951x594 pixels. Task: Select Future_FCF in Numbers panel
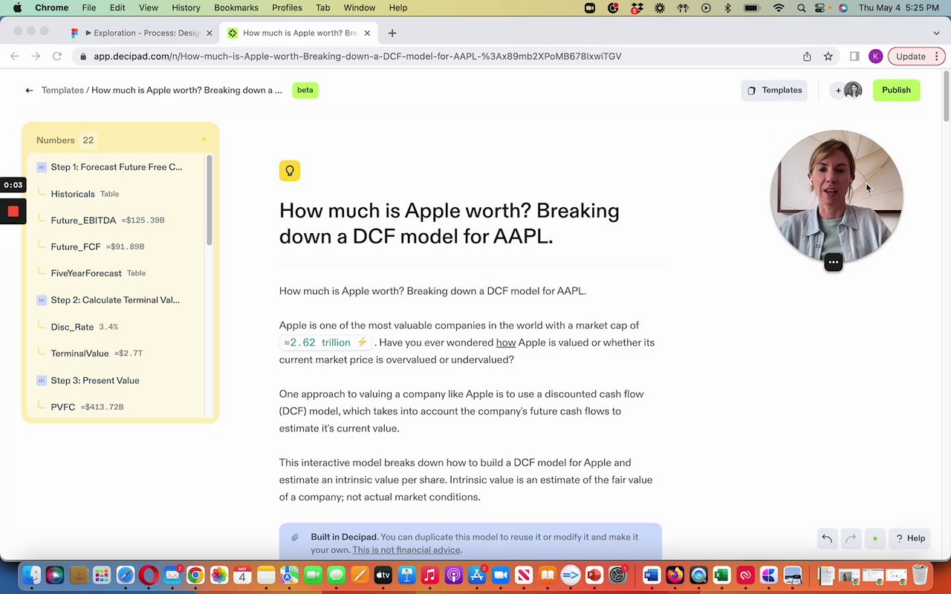click(x=97, y=247)
